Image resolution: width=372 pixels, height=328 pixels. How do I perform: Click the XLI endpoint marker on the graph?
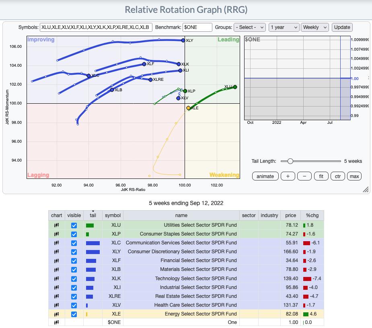pos(180,70)
